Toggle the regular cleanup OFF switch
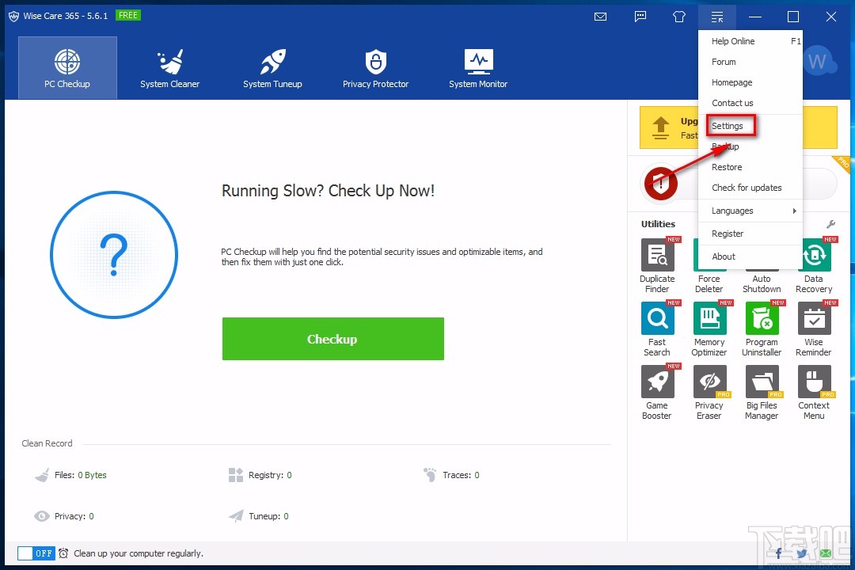Image resolution: width=855 pixels, height=570 pixels. (36, 553)
